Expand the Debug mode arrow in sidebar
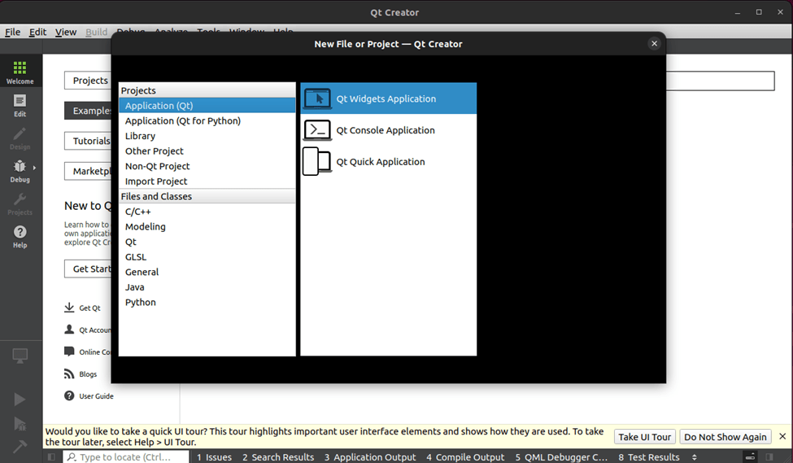Viewport: 793px width, 463px height. pos(34,168)
